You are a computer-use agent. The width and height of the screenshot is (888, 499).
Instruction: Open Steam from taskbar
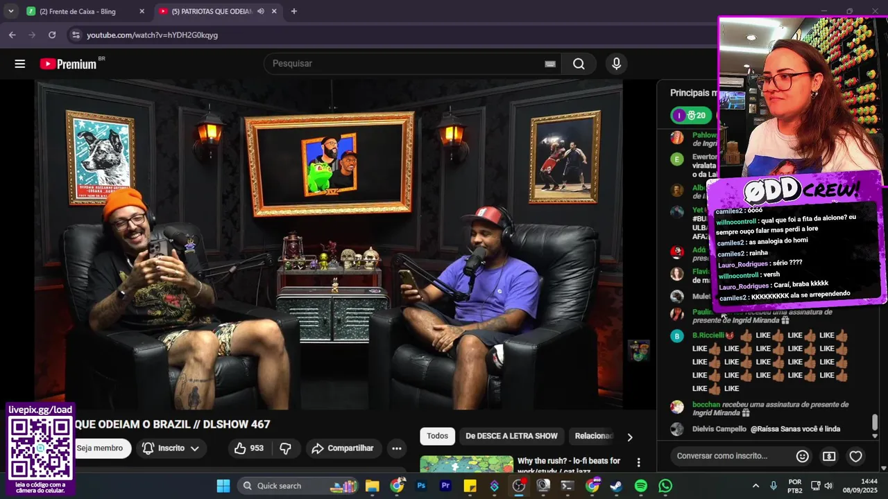point(616,486)
